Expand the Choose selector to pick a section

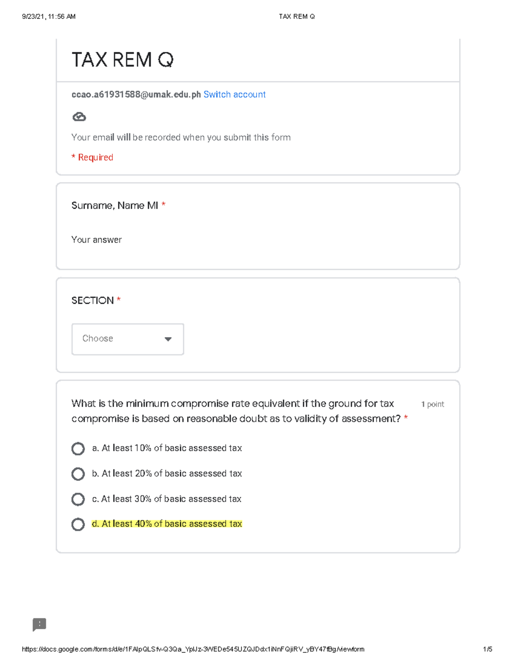pos(127,339)
